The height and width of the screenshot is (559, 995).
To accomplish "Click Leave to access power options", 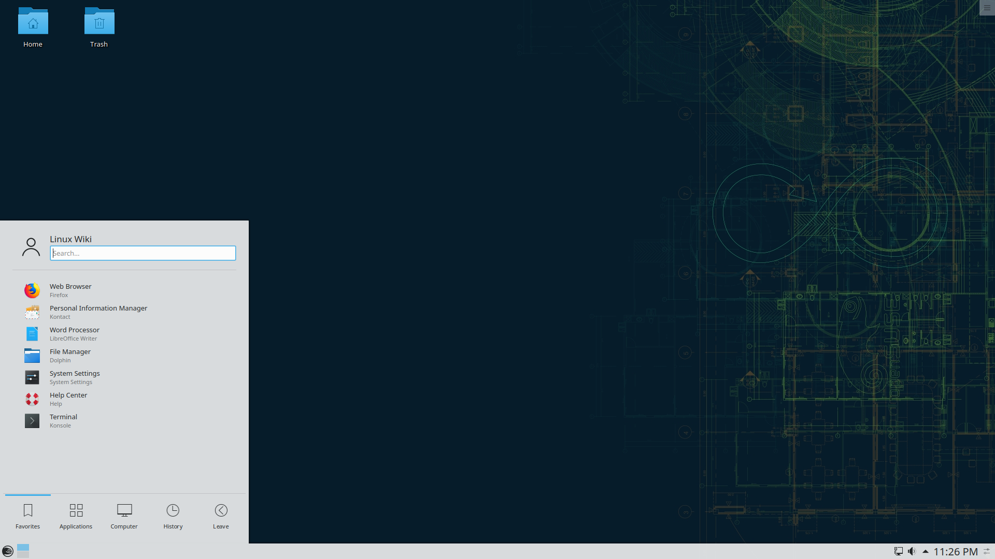I will (220, 516).
